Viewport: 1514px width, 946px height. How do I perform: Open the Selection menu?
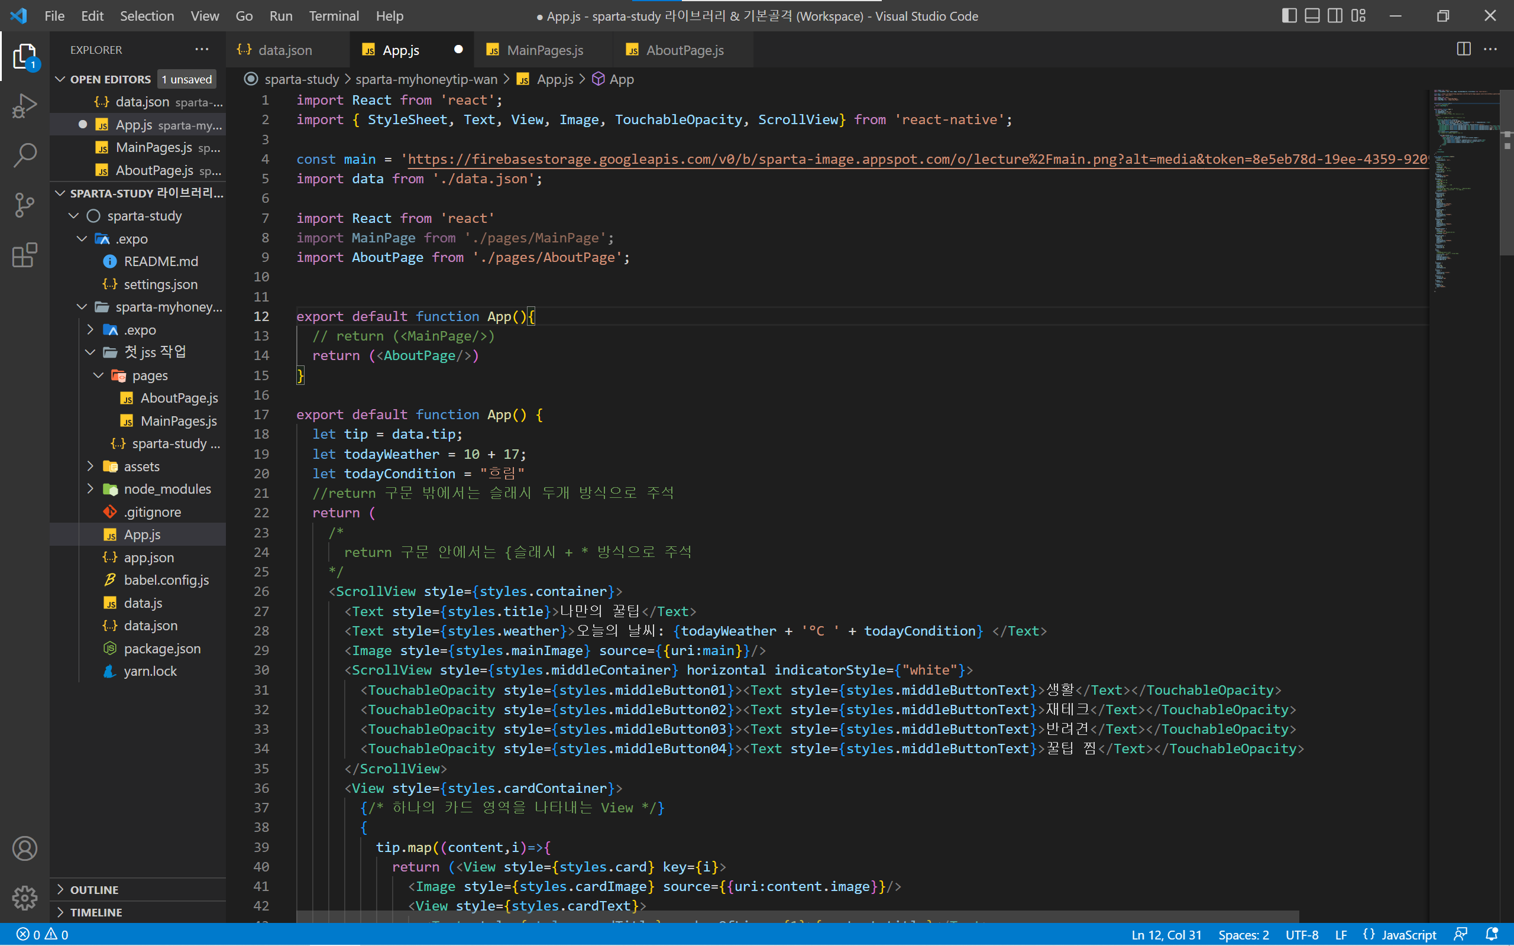(147, 15)
